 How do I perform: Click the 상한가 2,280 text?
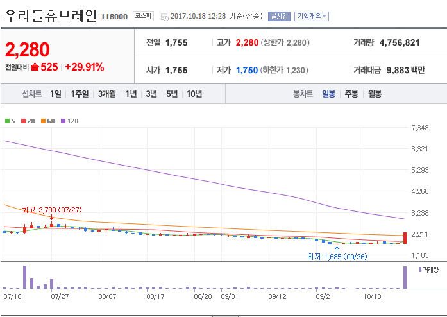coord(285,43)
